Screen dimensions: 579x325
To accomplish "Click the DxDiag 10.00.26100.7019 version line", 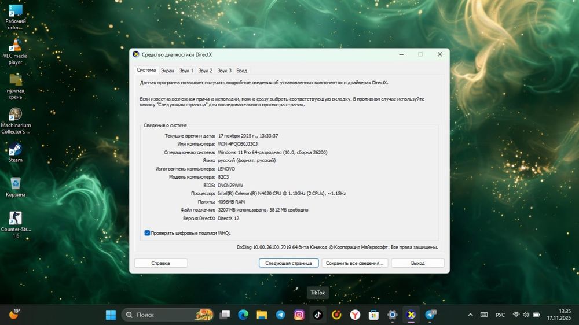I will [338, 247].
